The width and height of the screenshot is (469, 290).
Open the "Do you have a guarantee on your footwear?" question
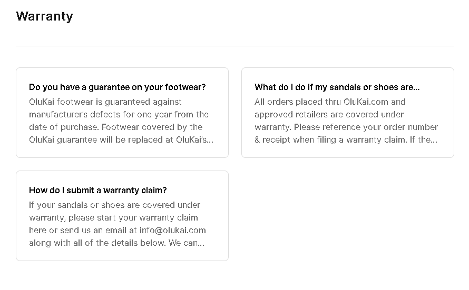[x=118, y=87]
